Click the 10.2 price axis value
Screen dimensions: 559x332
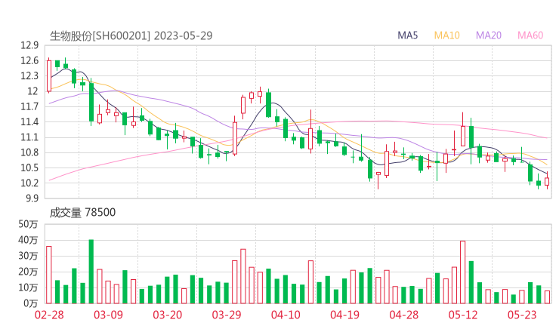(29, 183)
